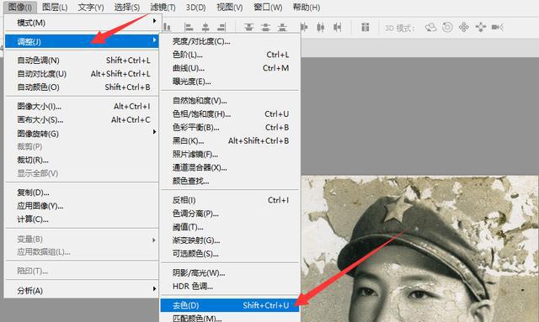Select 阴影/高光(W)... in submenu
Screen dimensions: 539x322
(x=230, y=273)
